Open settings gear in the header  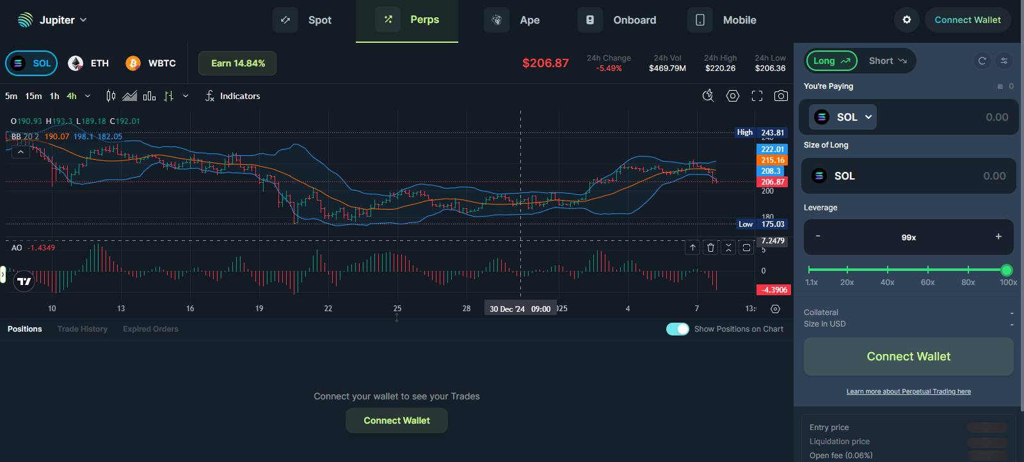coord(907,20)
